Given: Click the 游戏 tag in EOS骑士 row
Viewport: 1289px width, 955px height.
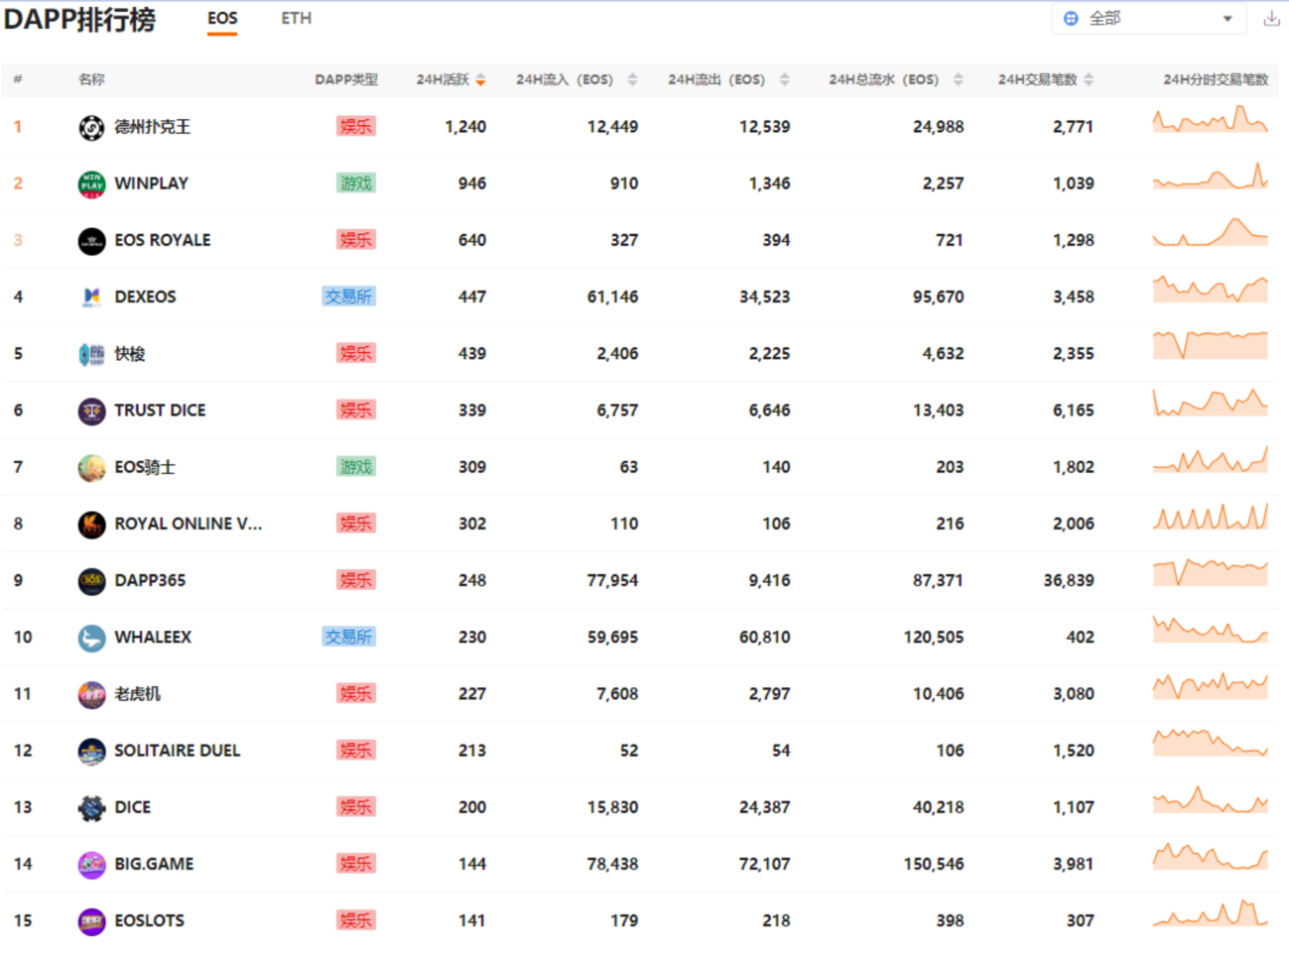Looking at the screenshot, I should click(356, 467).
